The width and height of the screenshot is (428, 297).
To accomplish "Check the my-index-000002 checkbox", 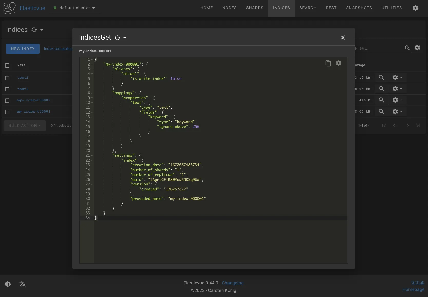I will [x=7, y=100].
